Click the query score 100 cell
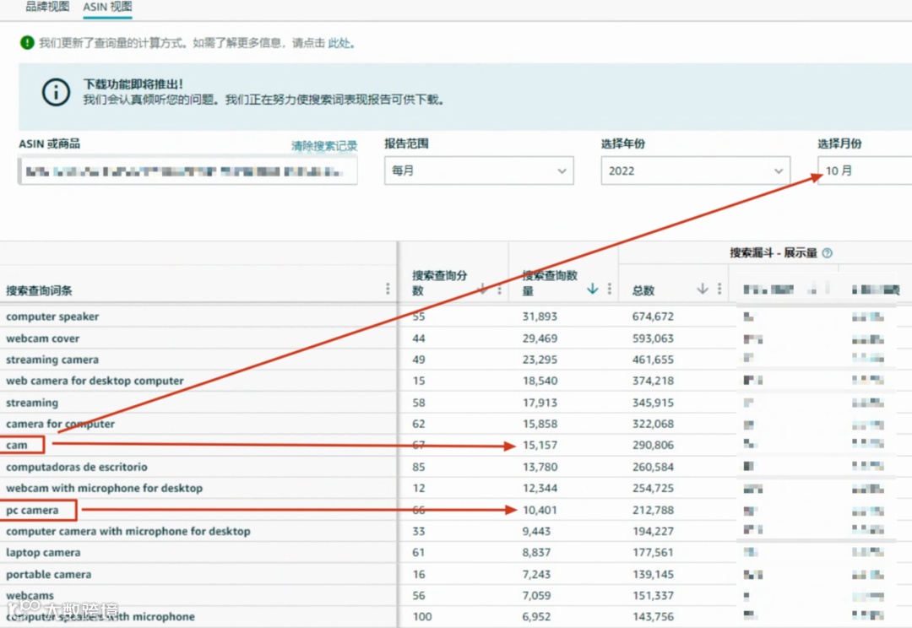The width and height of the screenshot is (912, 628). (x=422, y=617)
